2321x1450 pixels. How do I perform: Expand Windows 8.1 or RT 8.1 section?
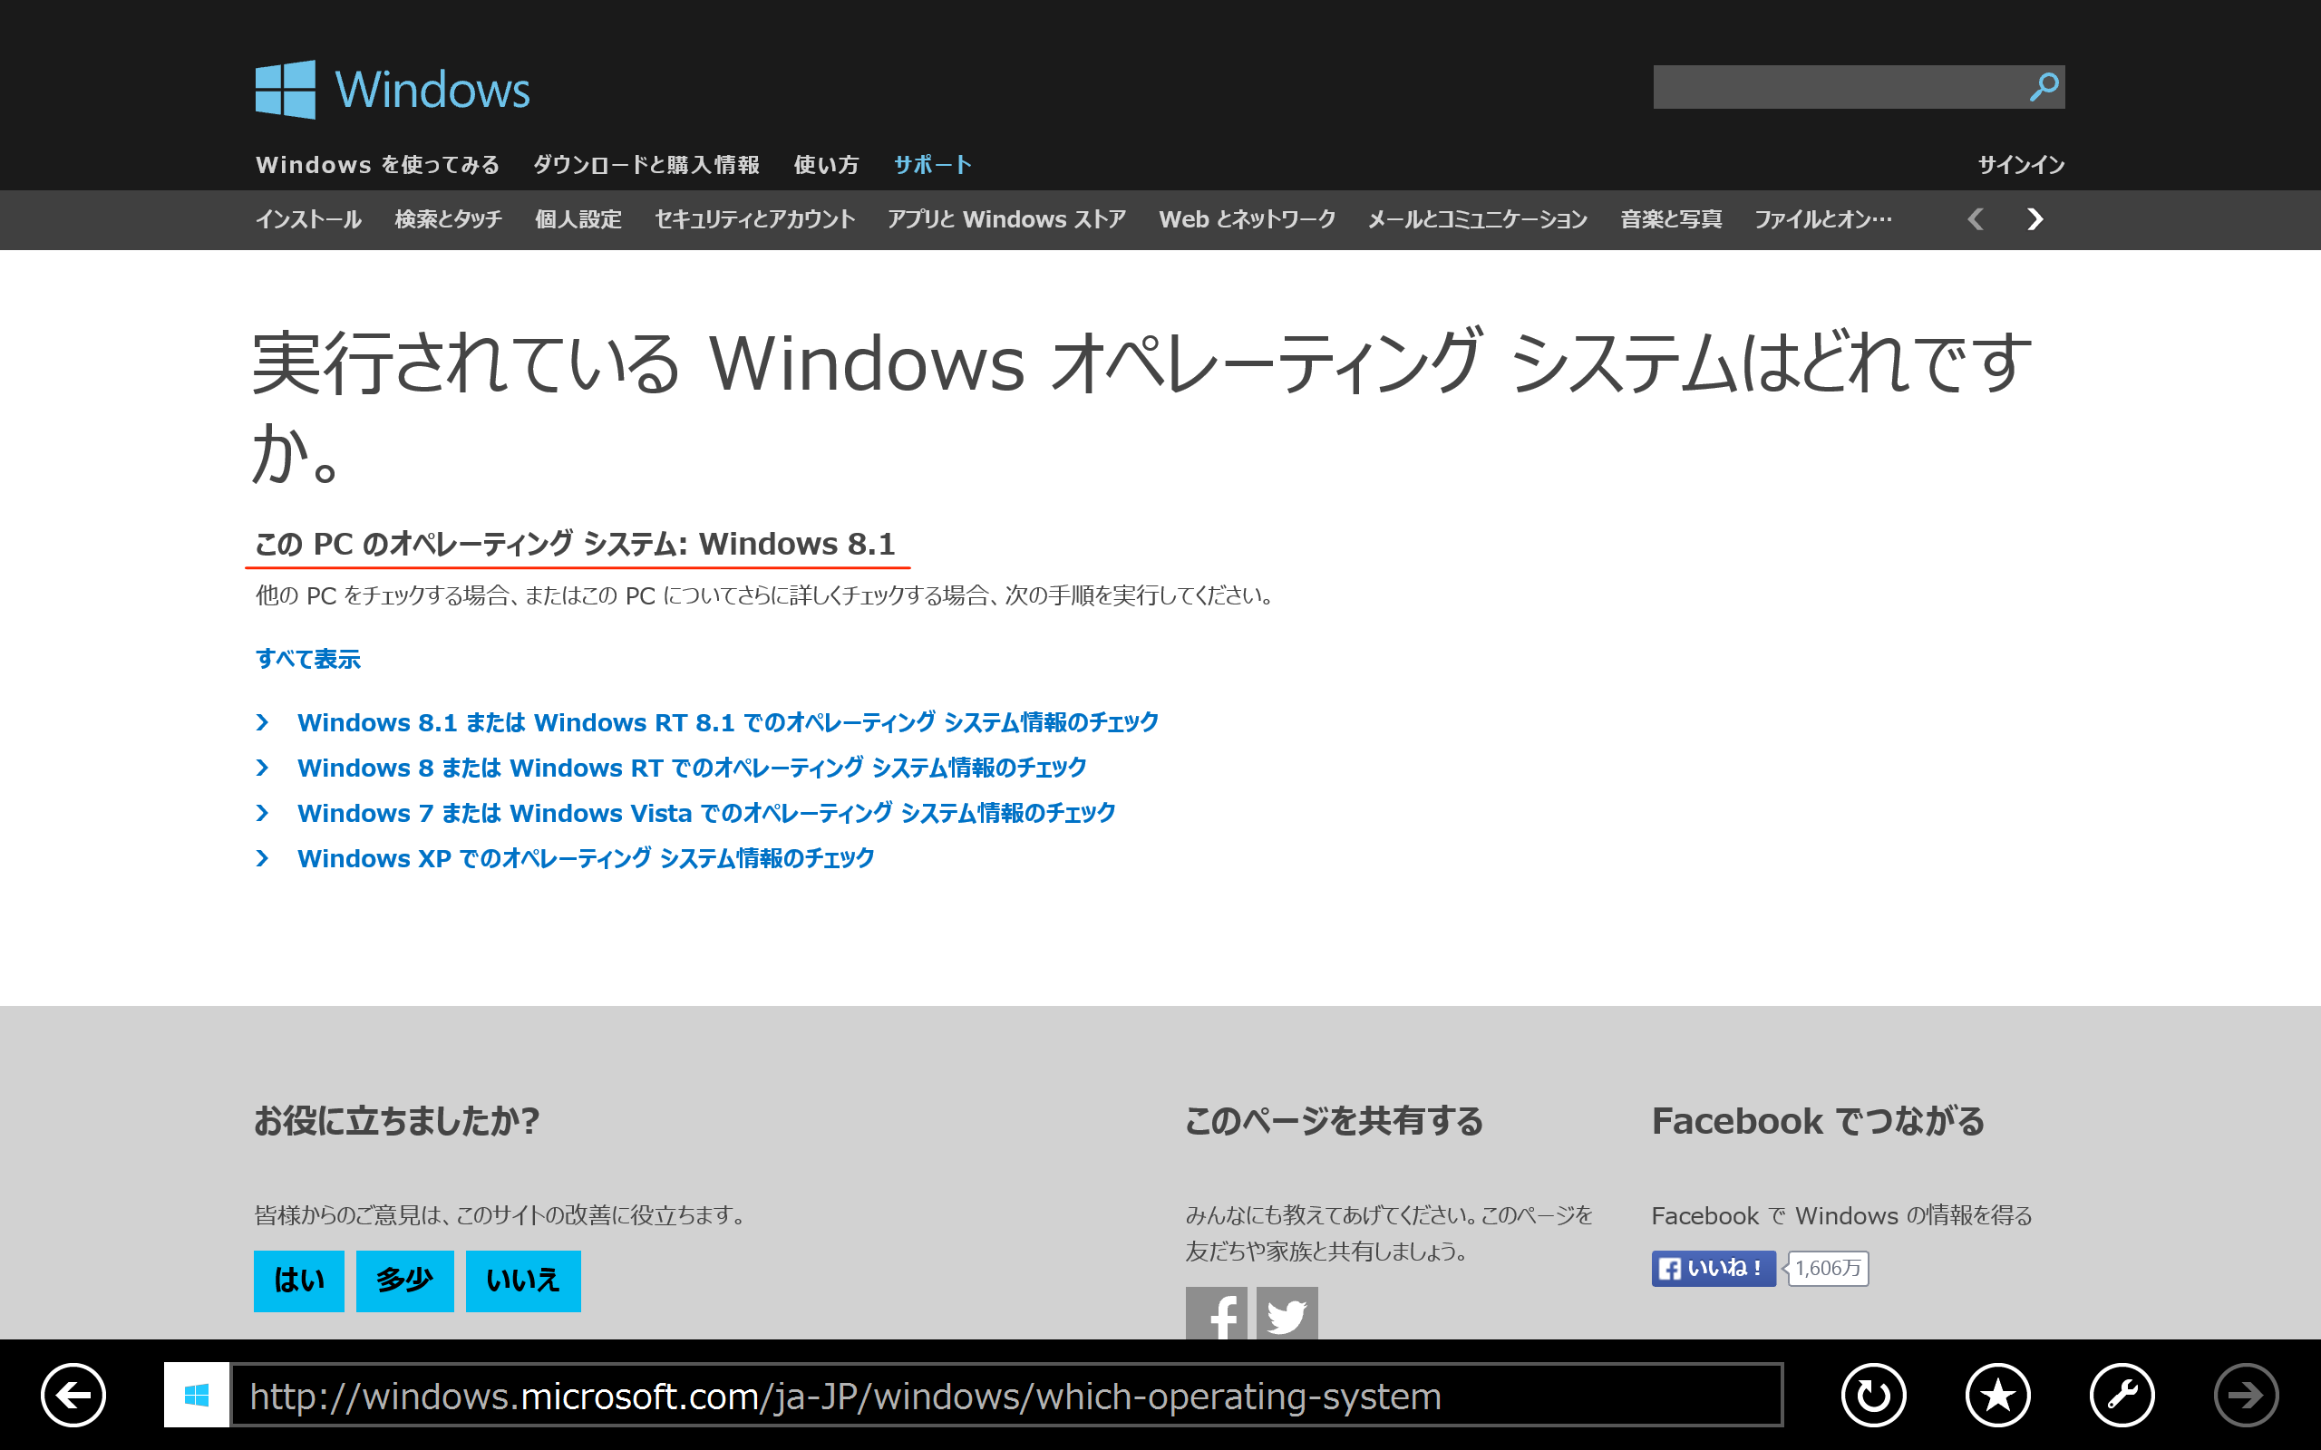point(727,722)
